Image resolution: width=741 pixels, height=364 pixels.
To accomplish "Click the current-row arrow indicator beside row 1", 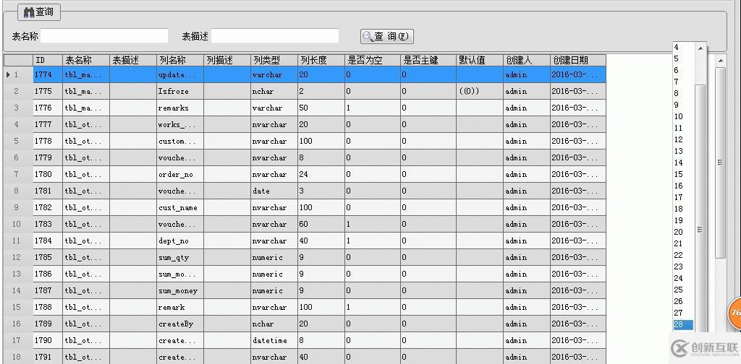I will point(8,74).
